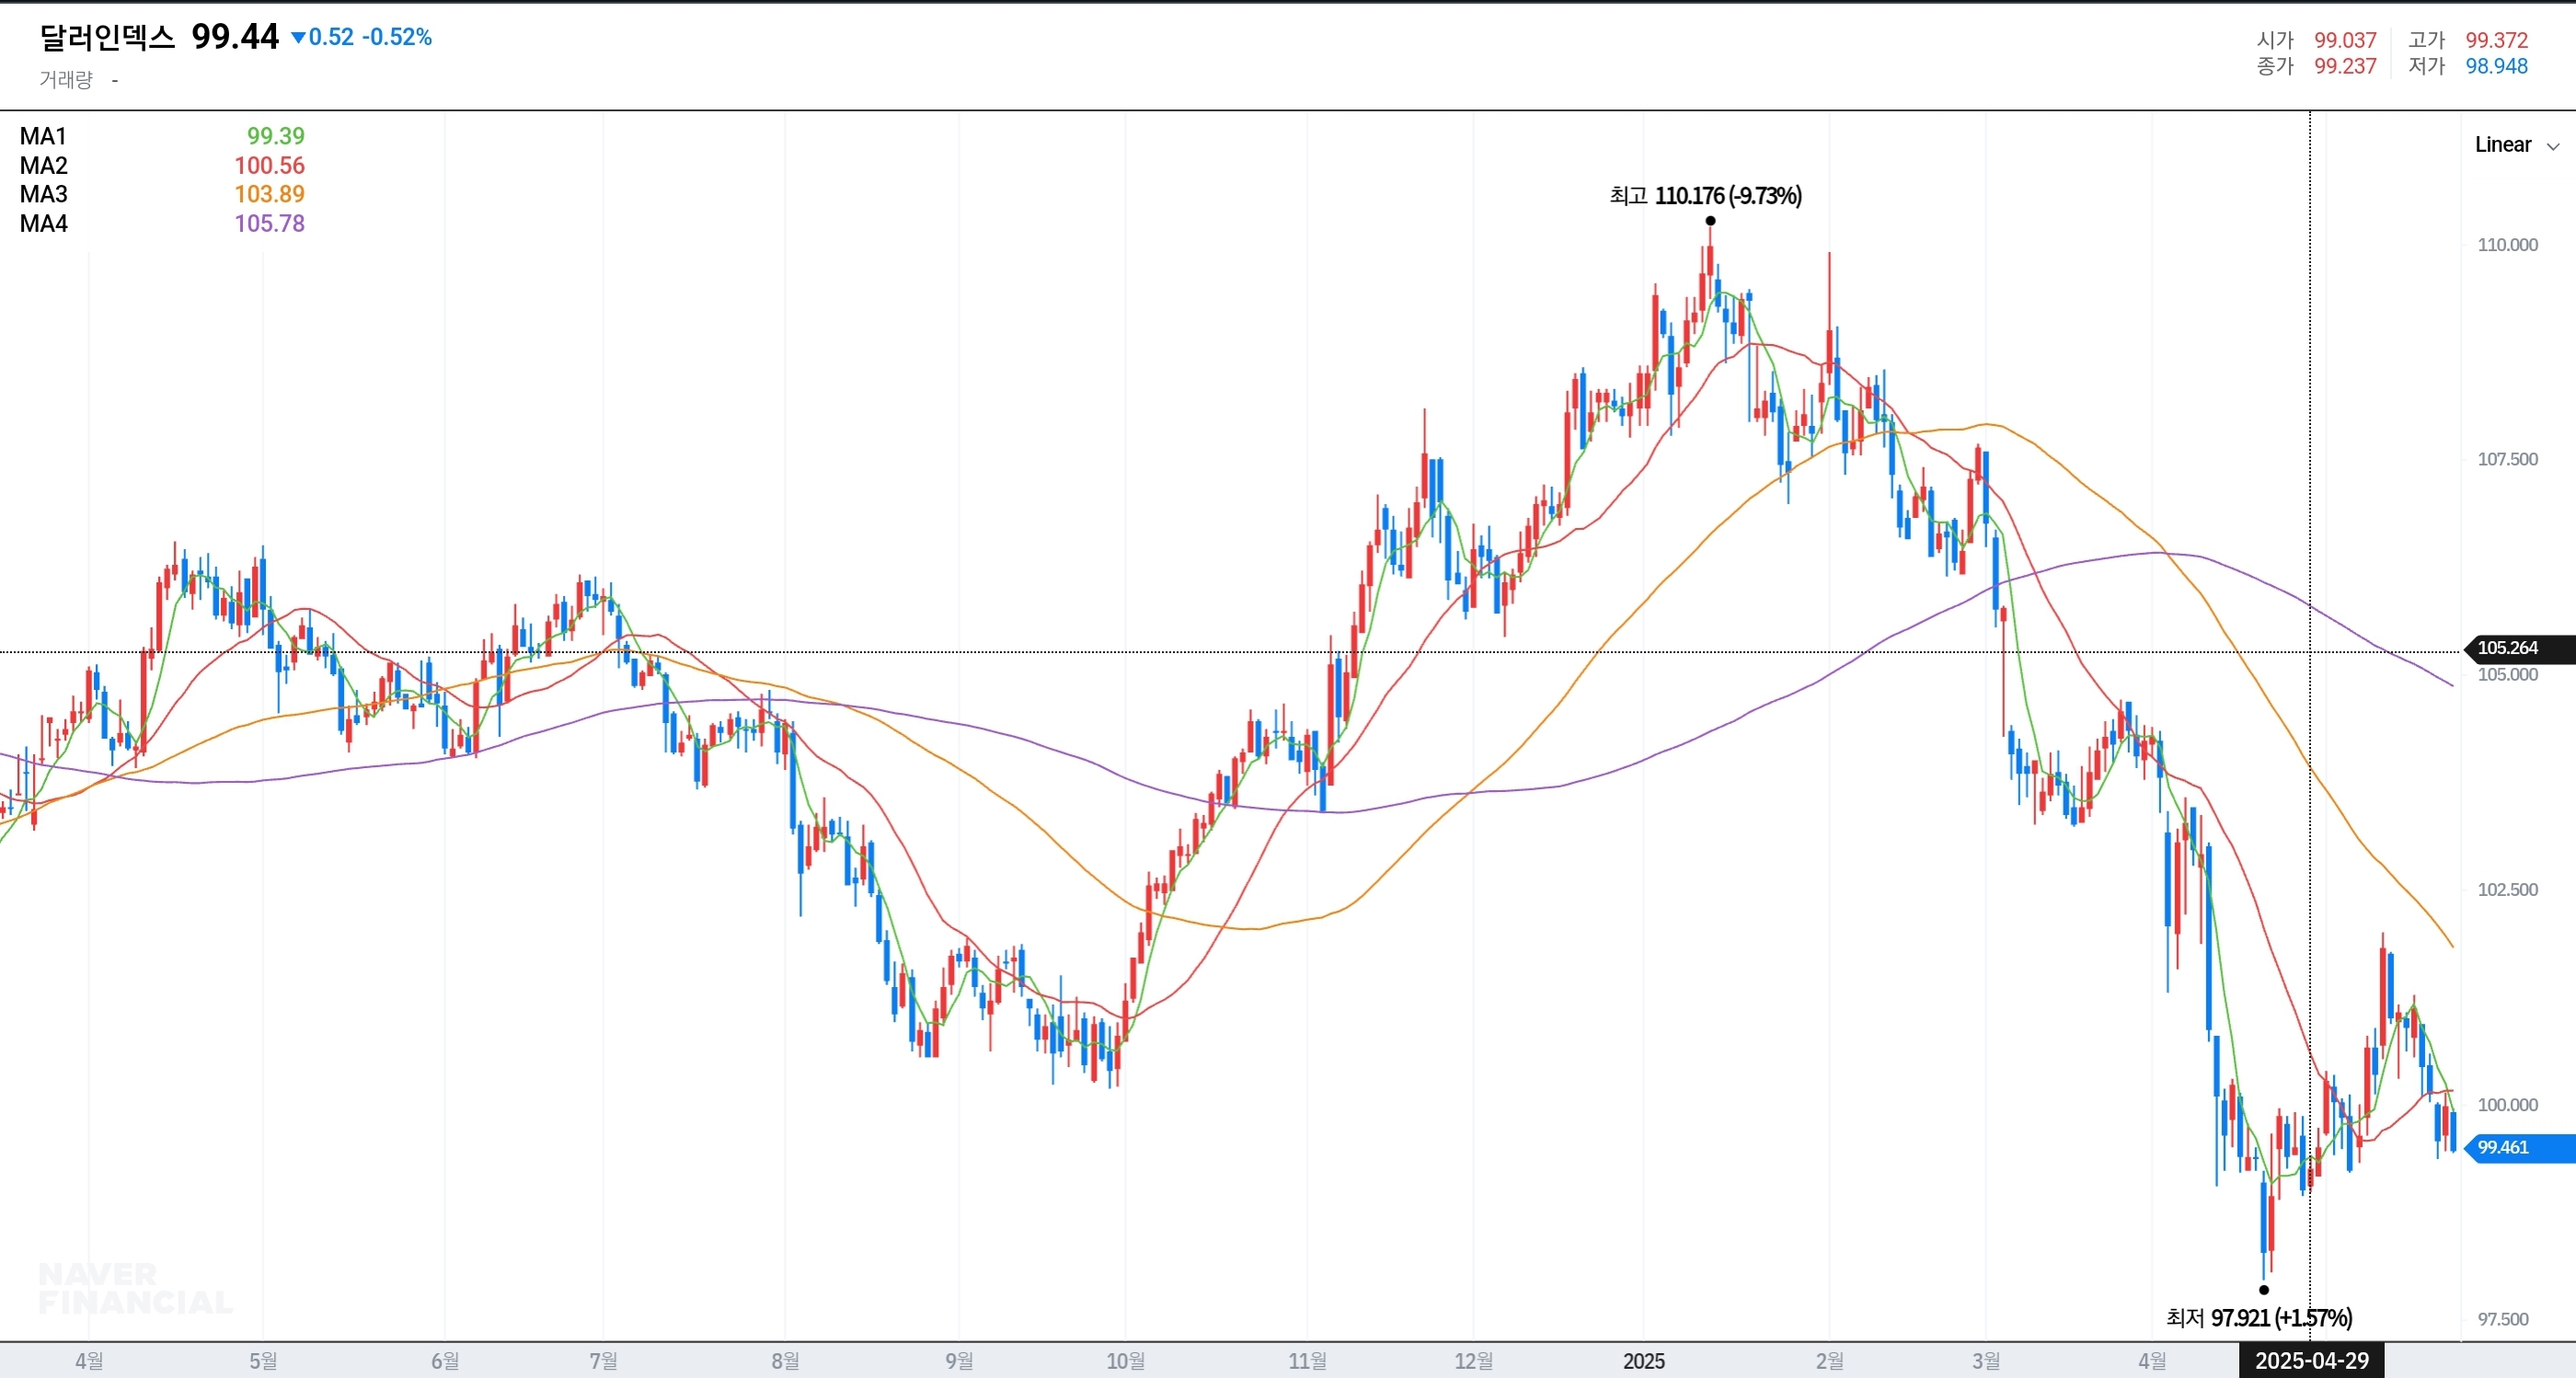Select the 10월 month marker on time axis

[1125, 1361]
